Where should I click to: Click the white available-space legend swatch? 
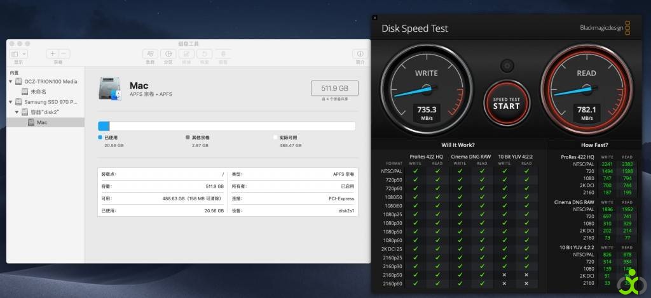pos(275,138)
